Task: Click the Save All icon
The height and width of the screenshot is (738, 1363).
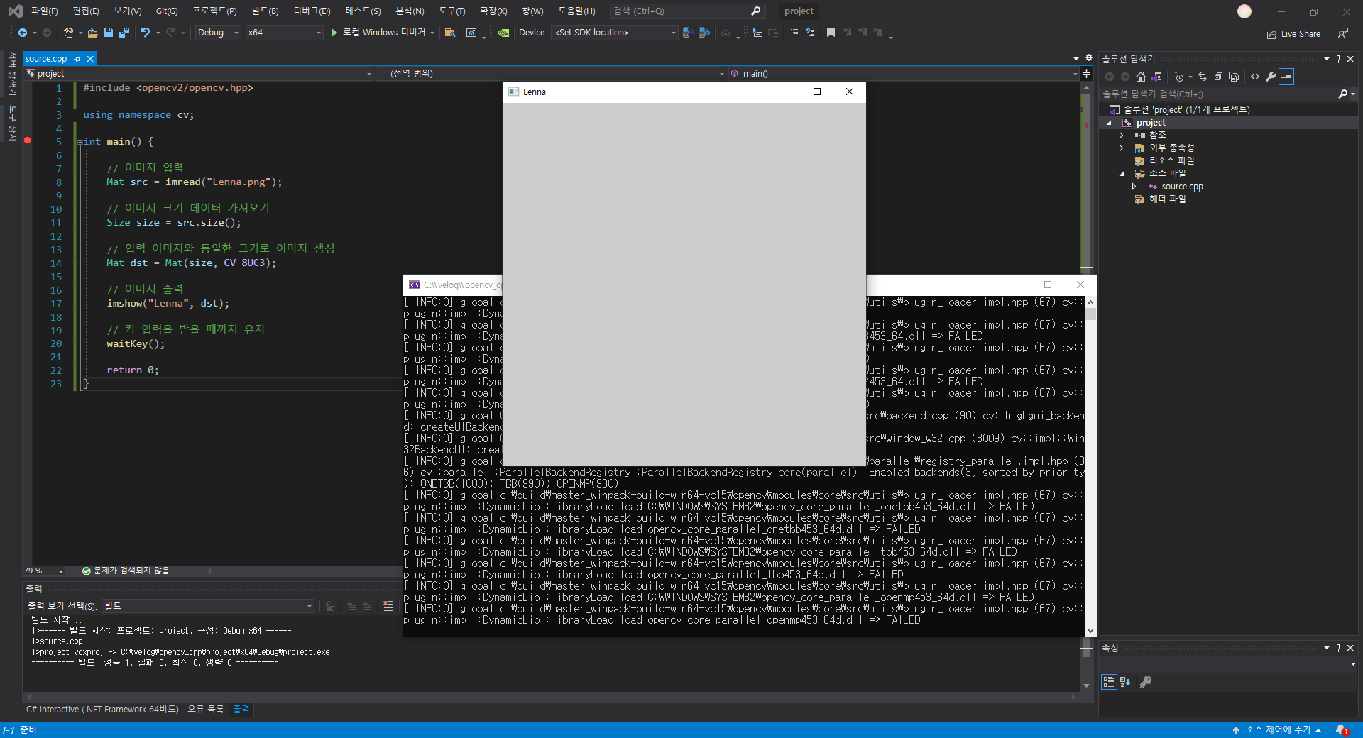Action: tap(124, 33)
